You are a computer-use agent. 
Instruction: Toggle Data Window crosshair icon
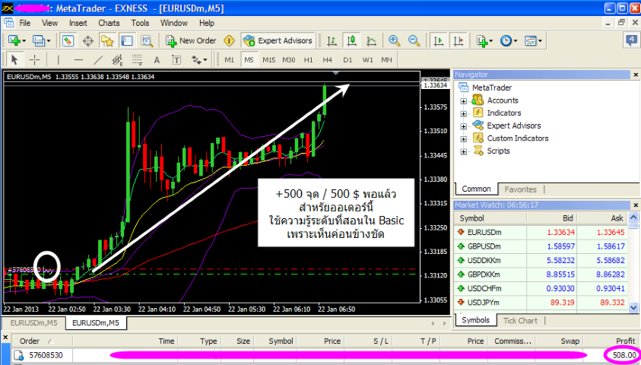(88, 40)
